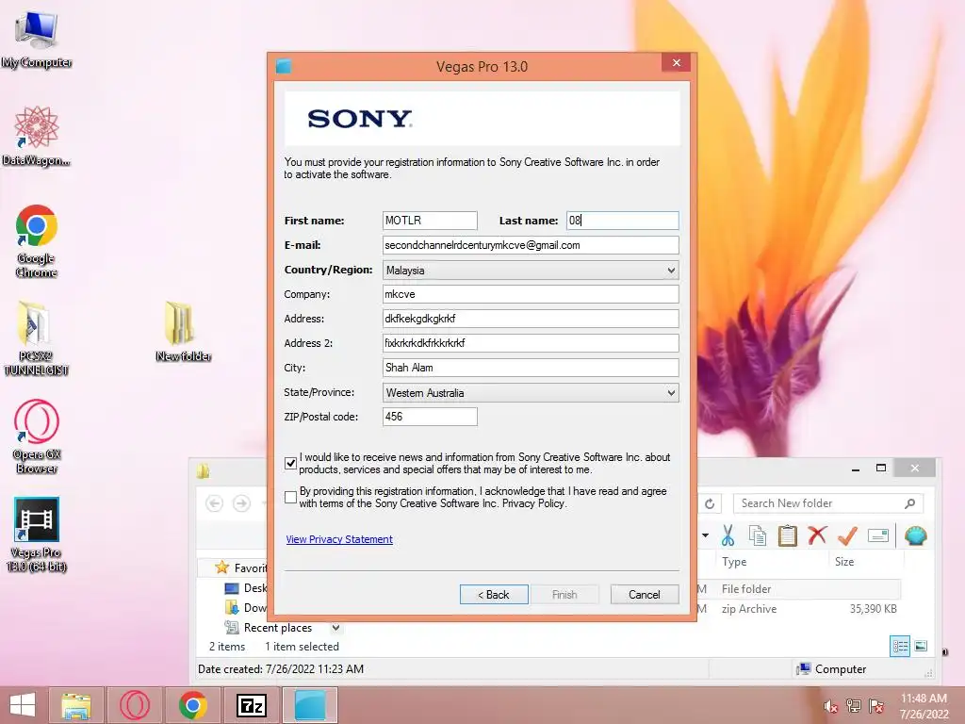This screenshot has height=724, width=965.
Task: Open My Computer desktop icon
Action: [37, 38]
